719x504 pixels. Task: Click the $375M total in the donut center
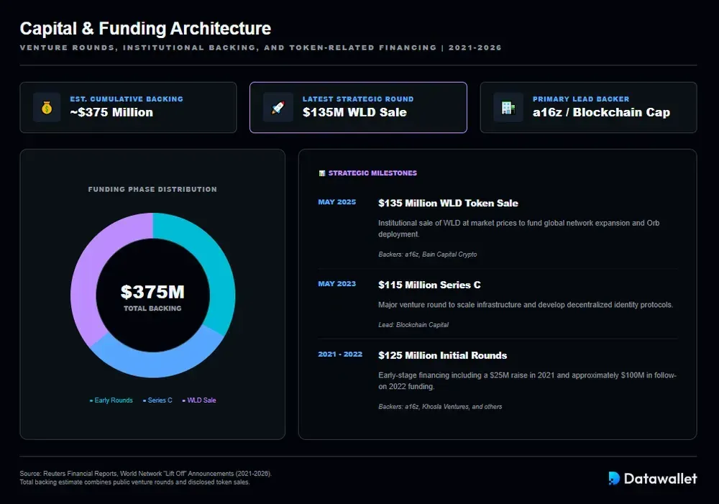(152, 293)
